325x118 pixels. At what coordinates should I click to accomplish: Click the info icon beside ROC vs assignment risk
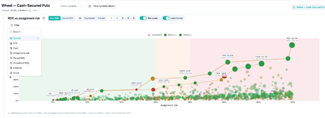(44, 18)
